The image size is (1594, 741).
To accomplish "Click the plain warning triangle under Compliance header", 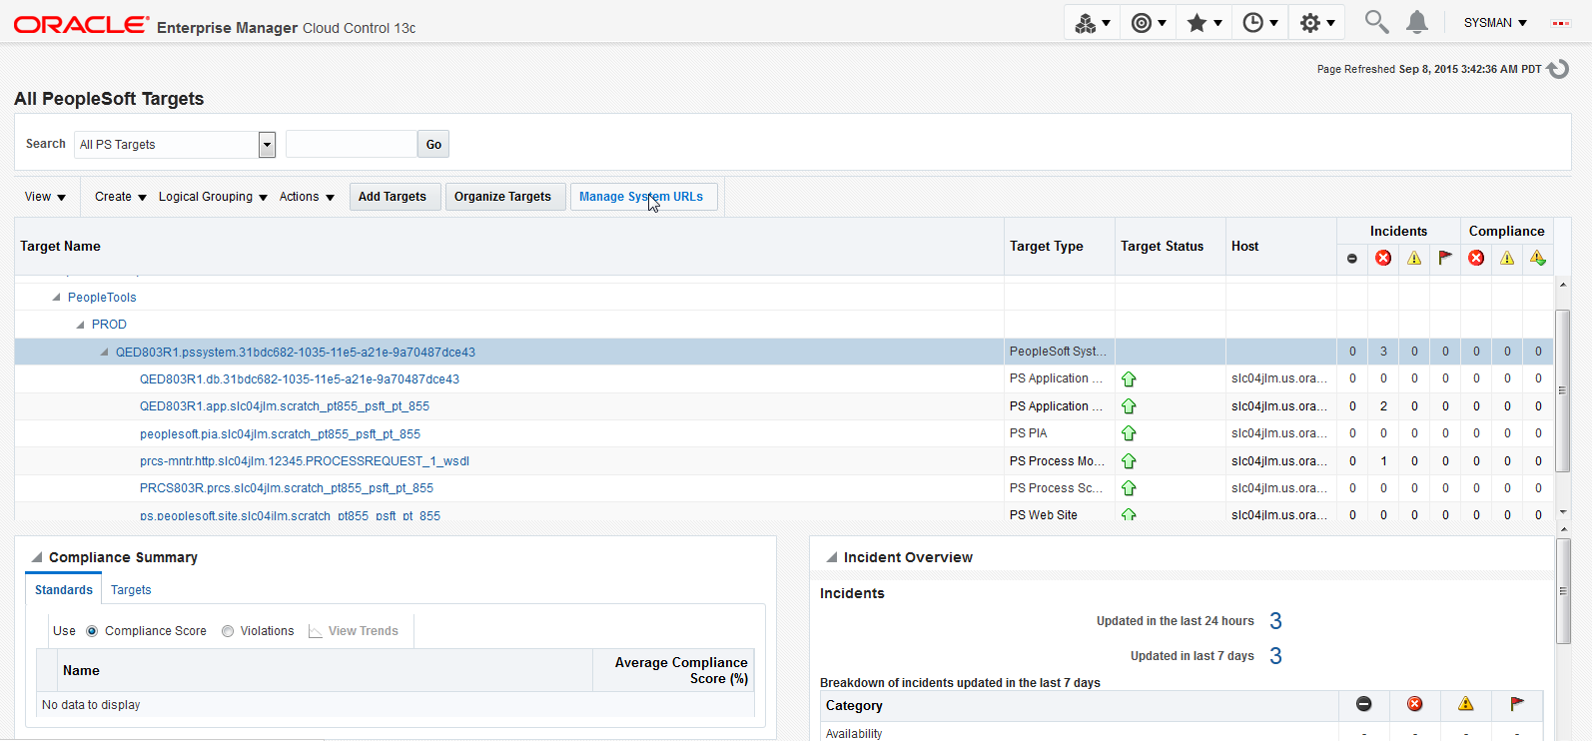I will pos(1507,258).
